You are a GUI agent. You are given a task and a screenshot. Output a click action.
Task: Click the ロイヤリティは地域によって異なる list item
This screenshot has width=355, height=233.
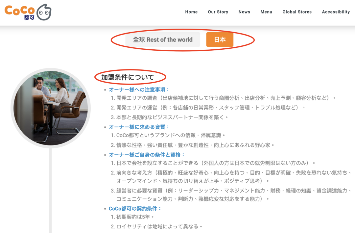pyautogui.click(x=159, y=226)
